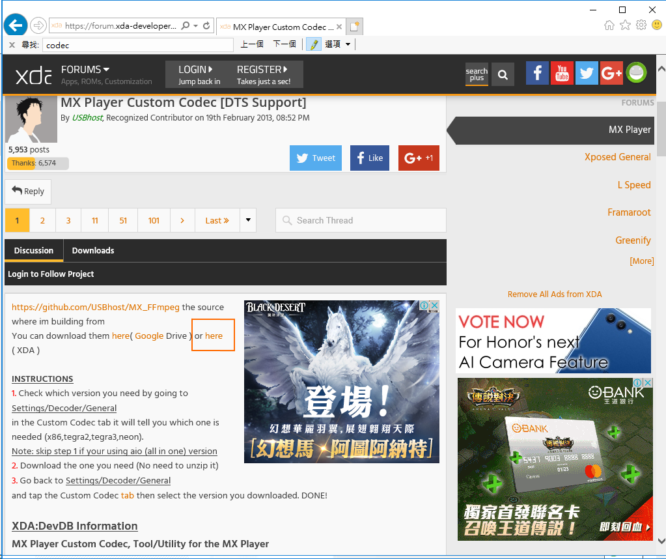The image size is (666, 559).
Task: Go back using the browser Back arrow
Action: click(16, 26)
